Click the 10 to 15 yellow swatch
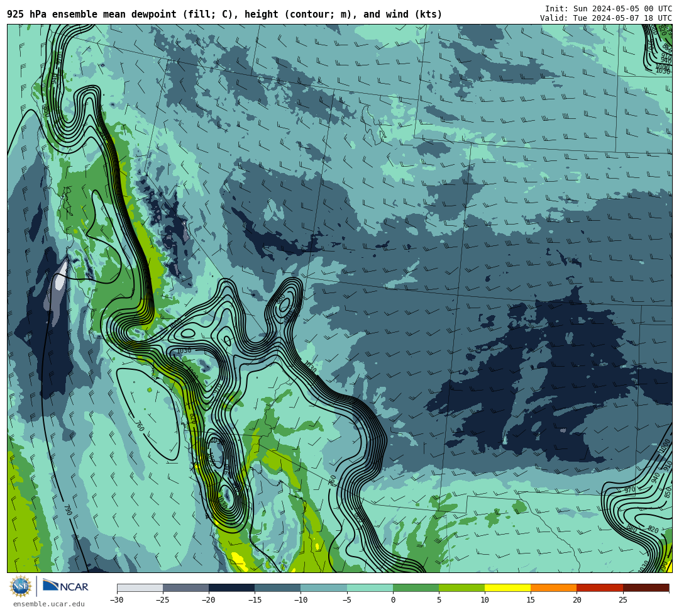The height and width of the screenshot is (612, 679). (x=507, y=587)
